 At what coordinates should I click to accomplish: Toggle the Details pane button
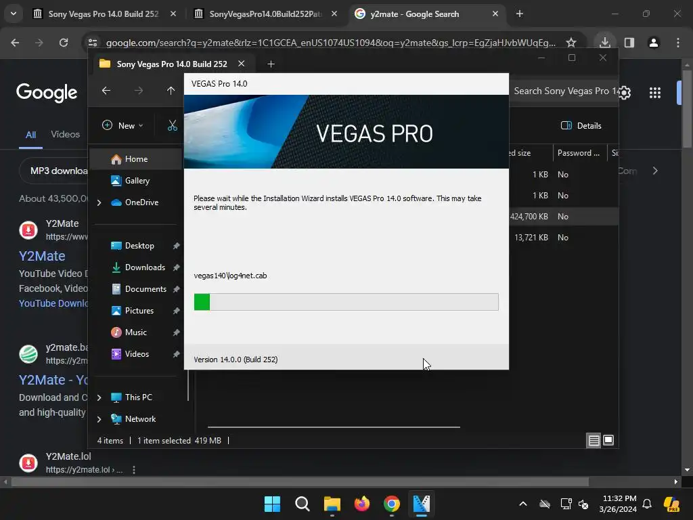point(581,125)
